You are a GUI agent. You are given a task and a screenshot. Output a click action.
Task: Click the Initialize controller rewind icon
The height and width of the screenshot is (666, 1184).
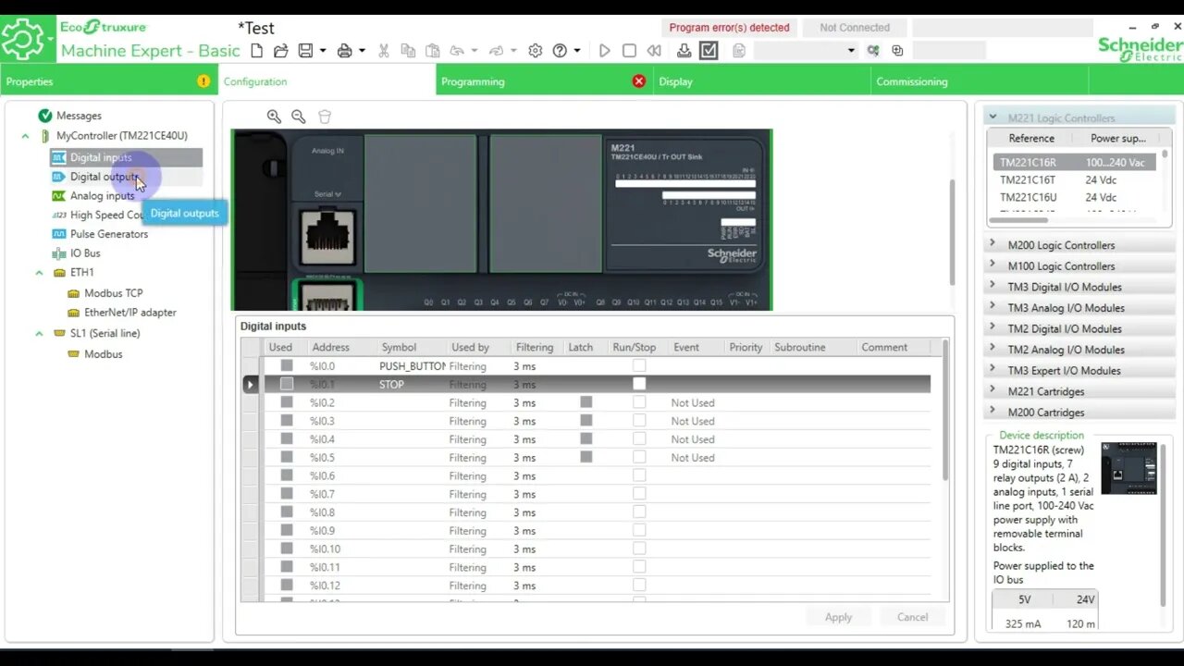tap(654, 51)
